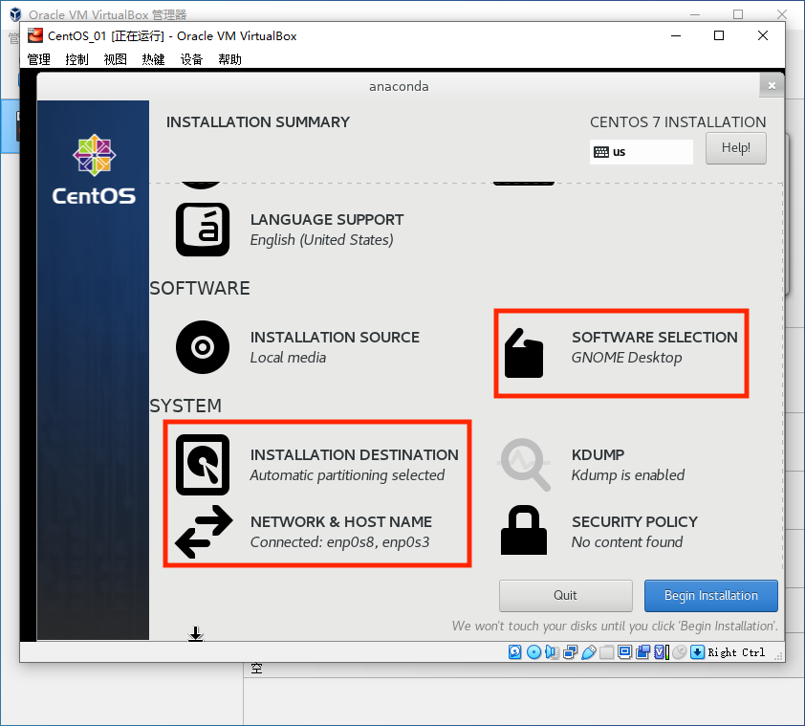The height and width of the screenshot is (726, 805).
Task: Click the optical drive status icon
Action: [533, 652]
